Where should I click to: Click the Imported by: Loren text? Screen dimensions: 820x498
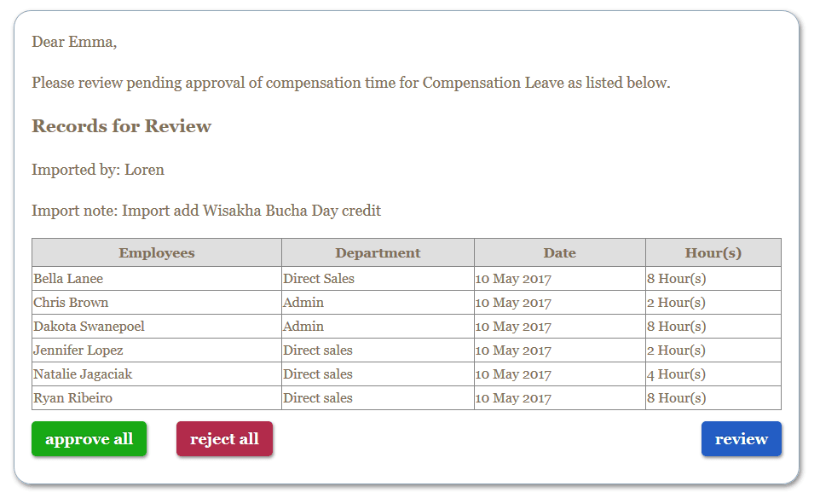[98, 170]
